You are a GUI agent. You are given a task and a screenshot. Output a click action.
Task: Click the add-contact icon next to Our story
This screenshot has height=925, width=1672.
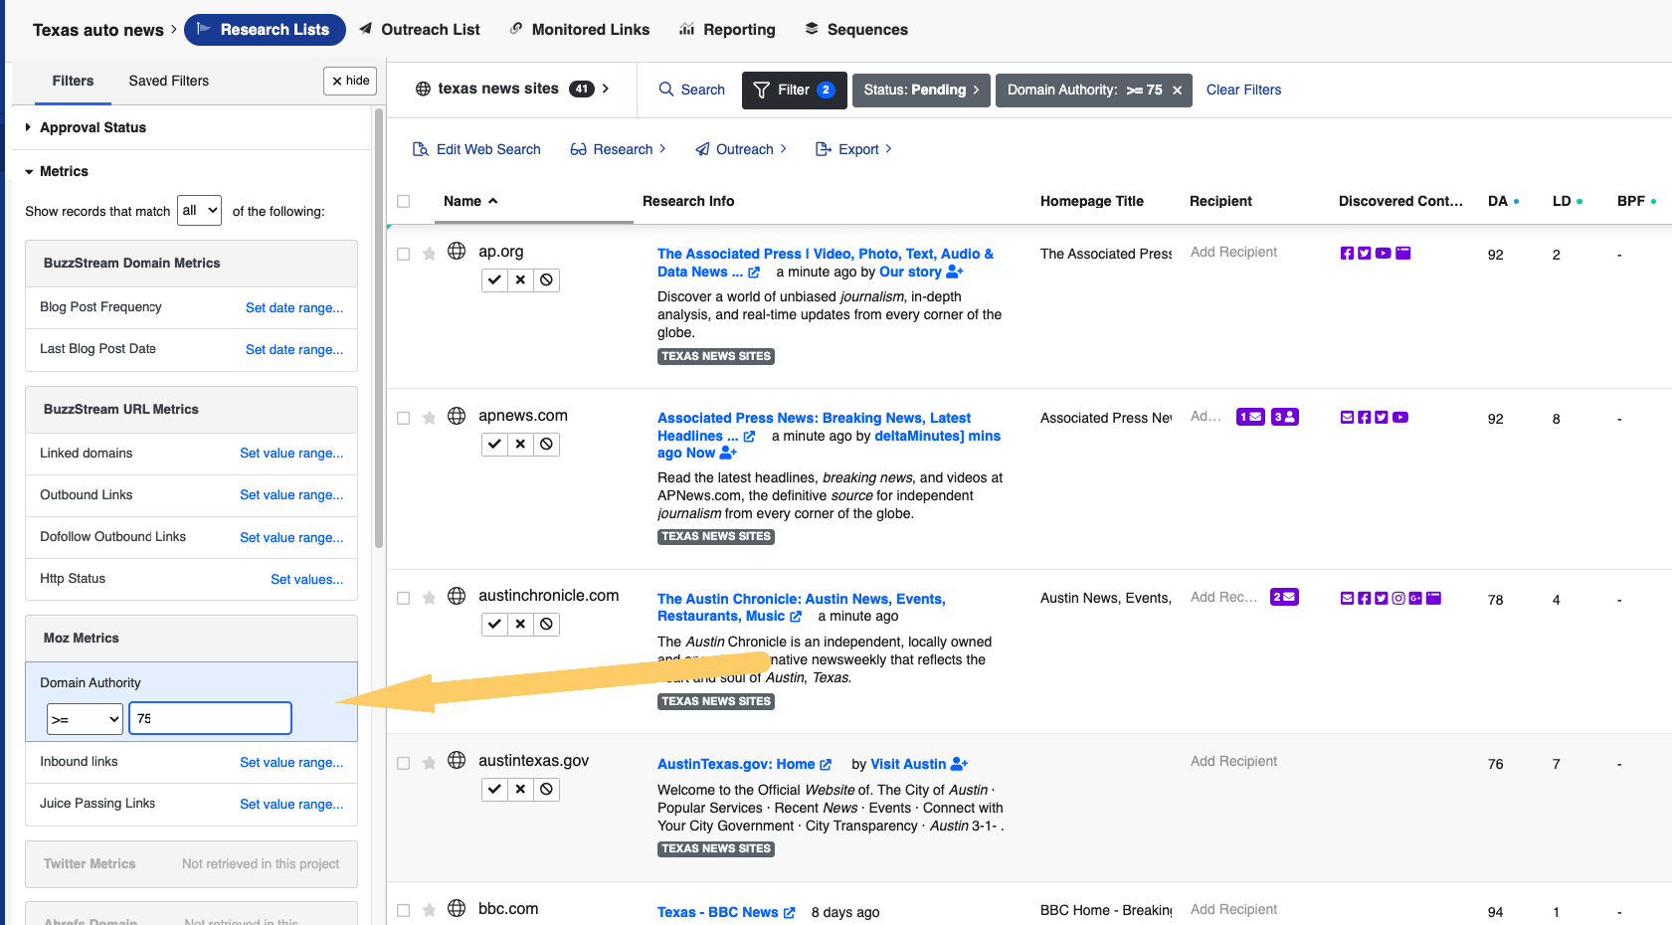tap(955, 272)
